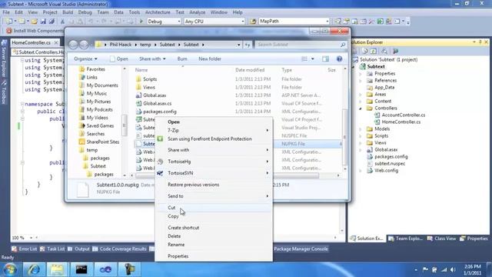Select HomeController.cs in Solution Explorer
The width and height of the screenshot is (492, 277).
(x=401, y=122)
